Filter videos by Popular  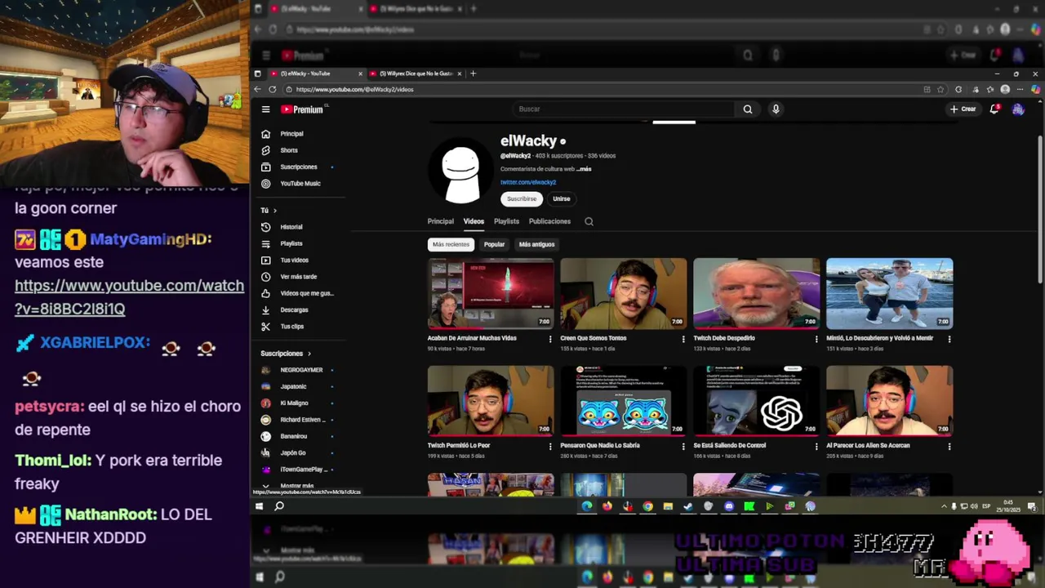(x=494, y=244)
